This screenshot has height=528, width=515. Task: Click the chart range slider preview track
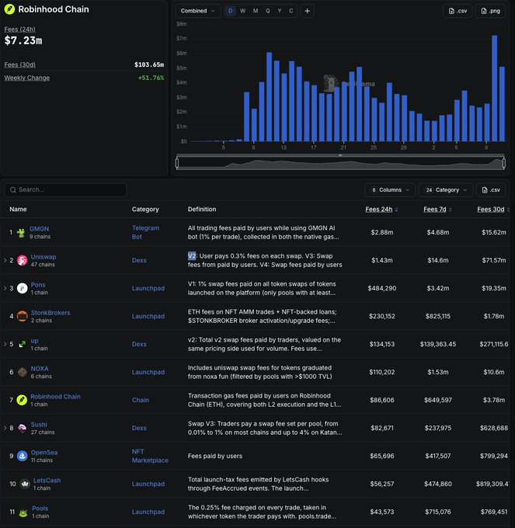[340, 163]
